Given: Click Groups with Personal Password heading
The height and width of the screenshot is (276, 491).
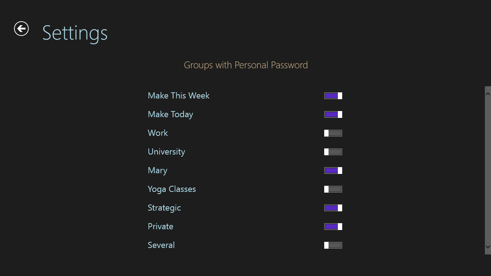Looking at the screenshot, I should [x=246, y=65].
